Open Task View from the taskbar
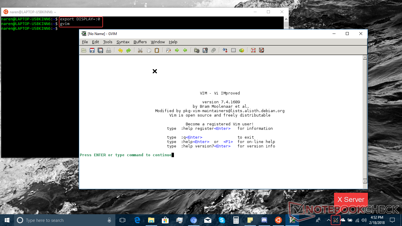The image size is (402, 226). 122,220
